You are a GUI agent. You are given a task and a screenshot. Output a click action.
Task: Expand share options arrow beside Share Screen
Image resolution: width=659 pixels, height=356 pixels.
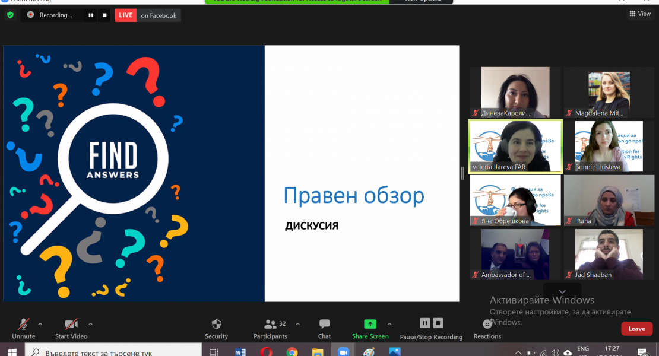[389, 324]
